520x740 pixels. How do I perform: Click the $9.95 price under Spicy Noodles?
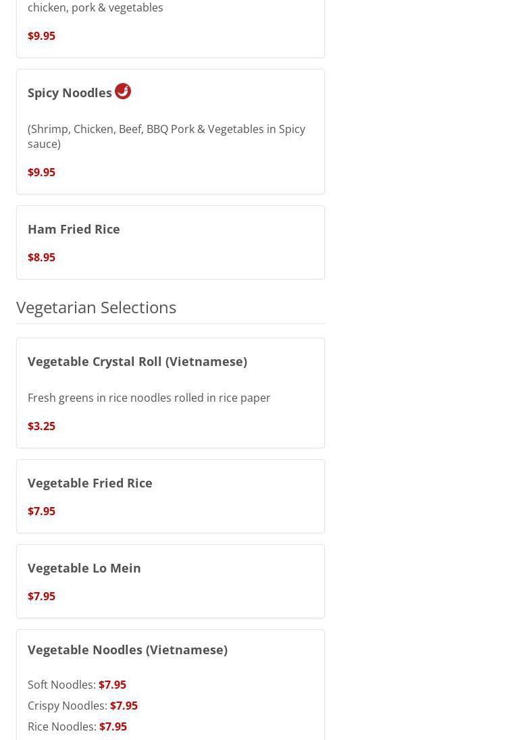point(41,172)
